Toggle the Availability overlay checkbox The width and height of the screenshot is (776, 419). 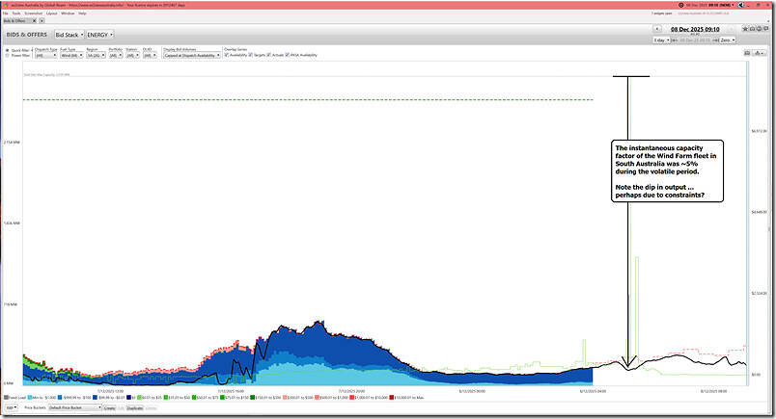(x=227, y=55)
